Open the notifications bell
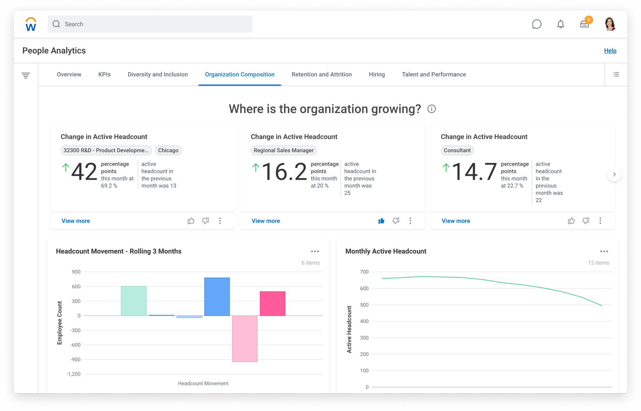 point(560,24)
